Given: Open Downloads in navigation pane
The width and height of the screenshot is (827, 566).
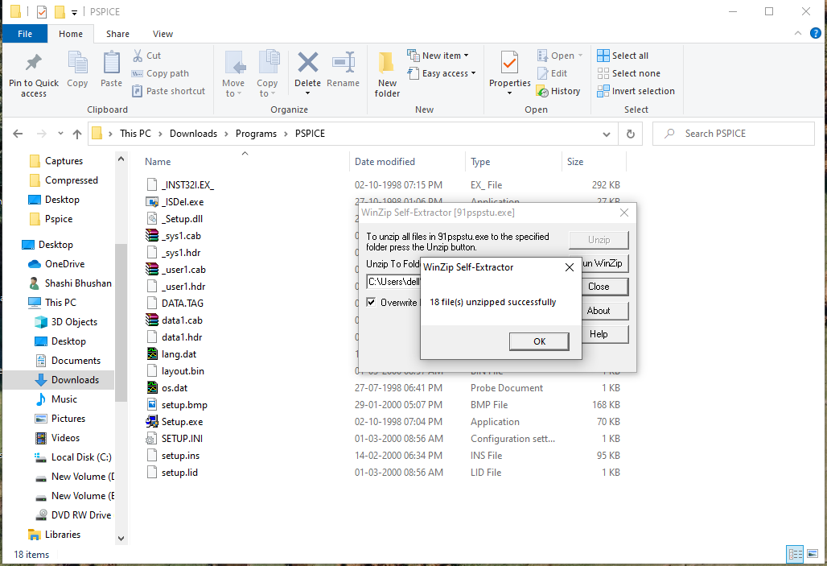Looking at the screenshot, I should [75, 380].
